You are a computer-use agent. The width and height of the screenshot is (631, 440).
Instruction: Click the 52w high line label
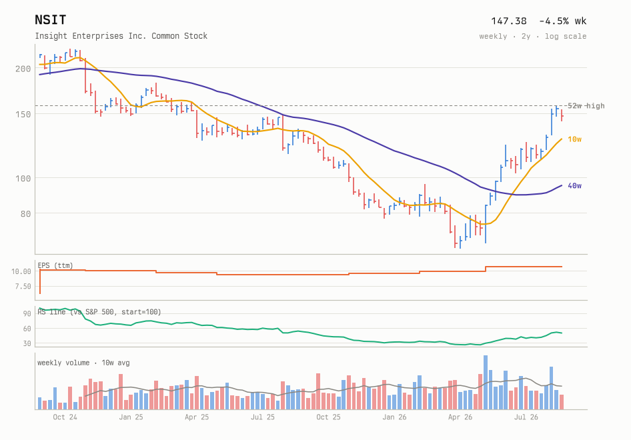586,106
